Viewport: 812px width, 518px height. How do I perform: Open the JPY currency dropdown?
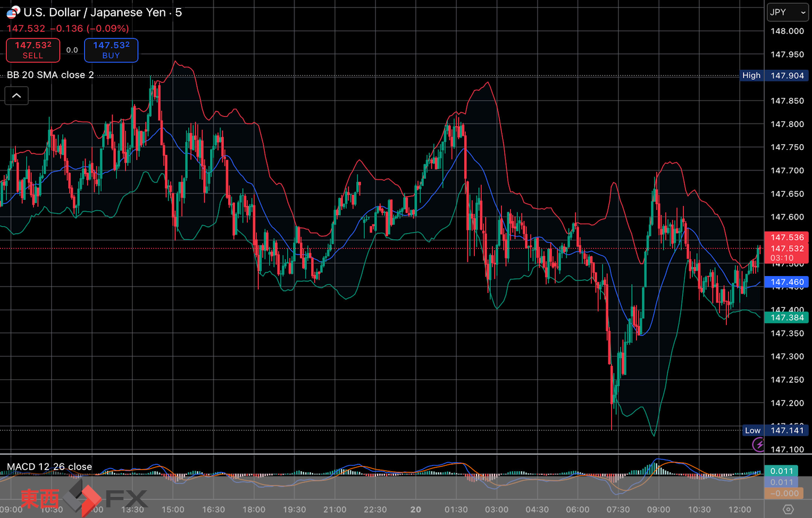point(787,12)
